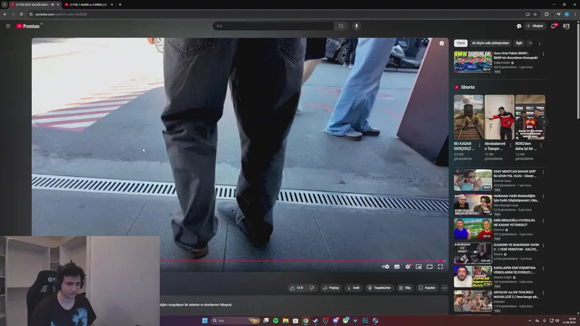Open a new browser tab
Image resolution: width=580 pixels, height=326 pixels.
coord(120,5)
